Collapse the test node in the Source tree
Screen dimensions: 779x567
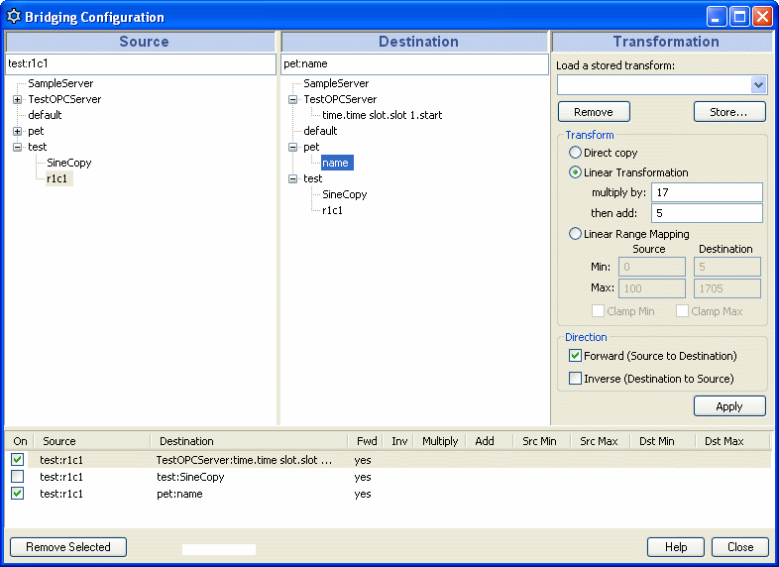click(x=18, y=147)
